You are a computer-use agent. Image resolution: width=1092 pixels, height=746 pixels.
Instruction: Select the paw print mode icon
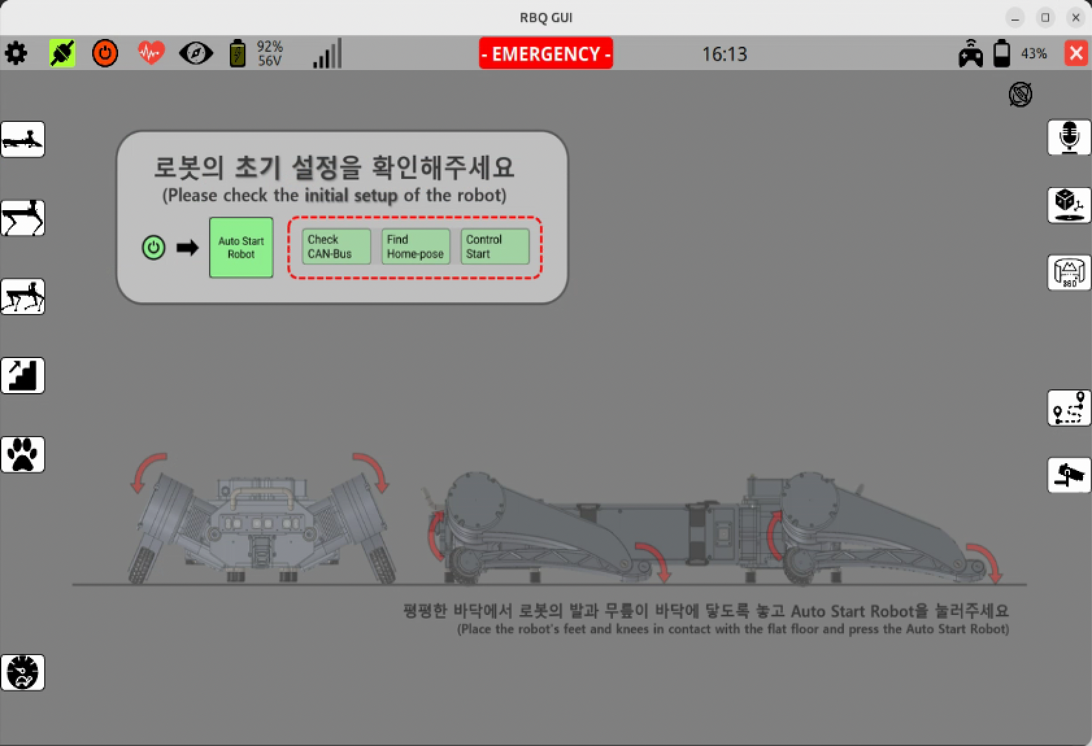click(23, 454)
